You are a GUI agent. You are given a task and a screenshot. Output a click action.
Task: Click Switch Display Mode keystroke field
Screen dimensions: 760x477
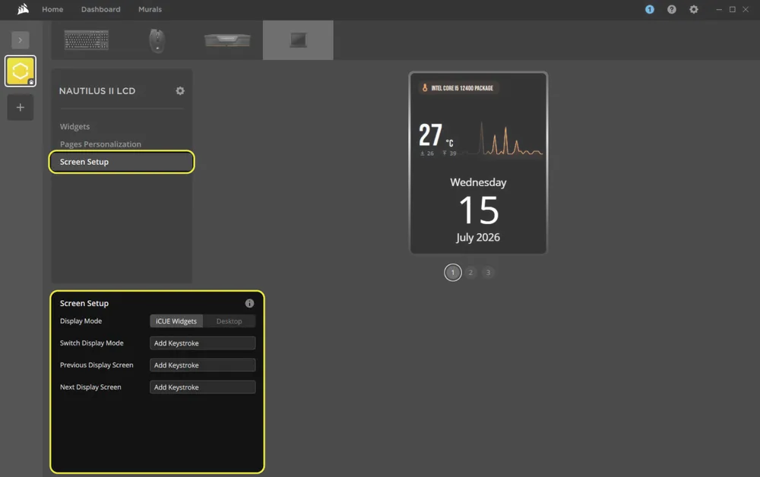203,343
